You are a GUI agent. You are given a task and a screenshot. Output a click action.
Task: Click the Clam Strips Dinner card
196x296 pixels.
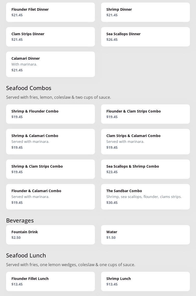[50, 37]
